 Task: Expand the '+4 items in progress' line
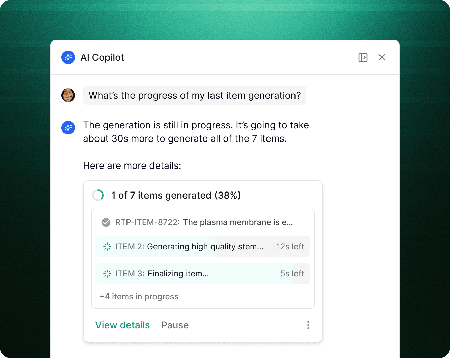(139, 297)
